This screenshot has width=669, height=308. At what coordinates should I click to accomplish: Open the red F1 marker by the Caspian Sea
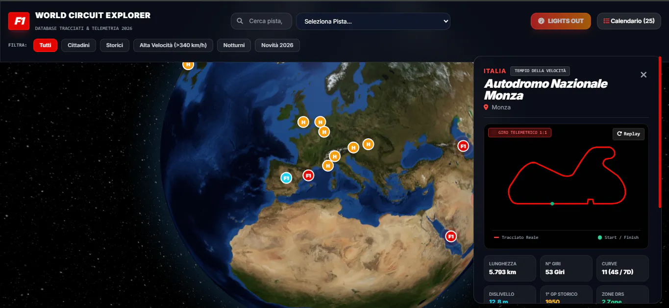[x=463, y=146]
